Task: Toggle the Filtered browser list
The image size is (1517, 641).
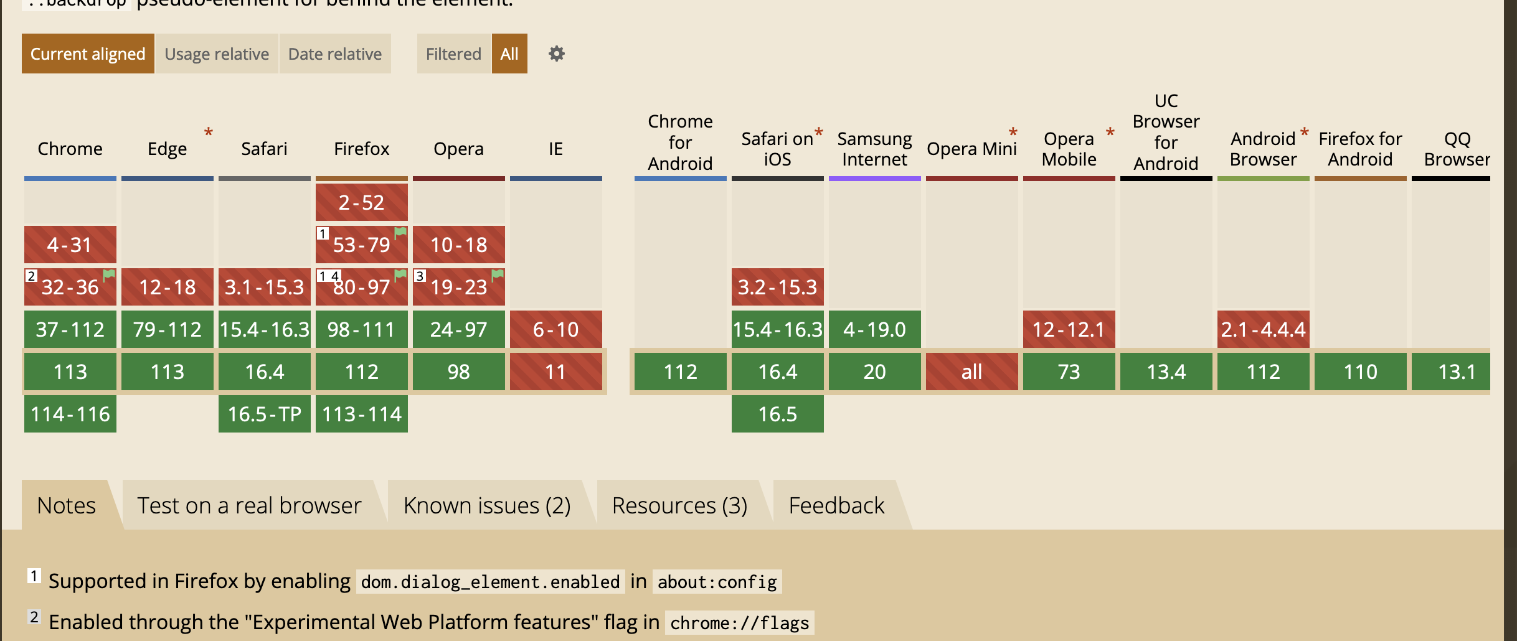Action: pyautogui.click(x=453, y=54)
